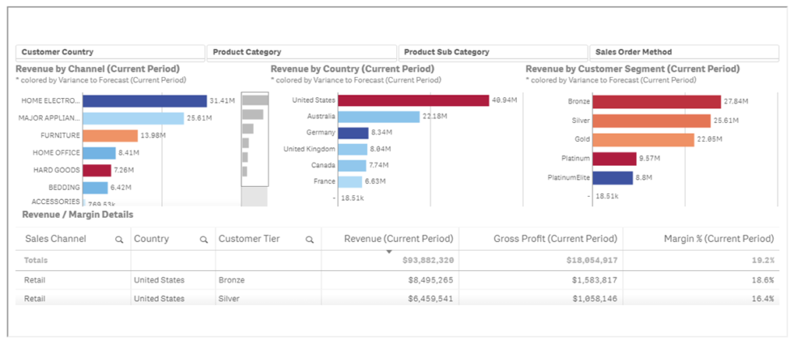
Task: Click the 19.2% total margin value
Action: (x=763, y=260)
